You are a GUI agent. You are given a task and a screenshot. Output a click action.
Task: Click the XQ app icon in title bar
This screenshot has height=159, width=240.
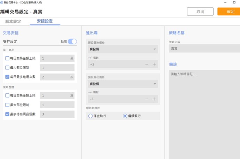[x=2, y=2]
